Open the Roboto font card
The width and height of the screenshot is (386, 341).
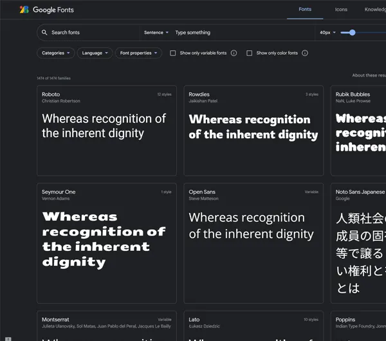pyautogui.click(x=107, y=131)
